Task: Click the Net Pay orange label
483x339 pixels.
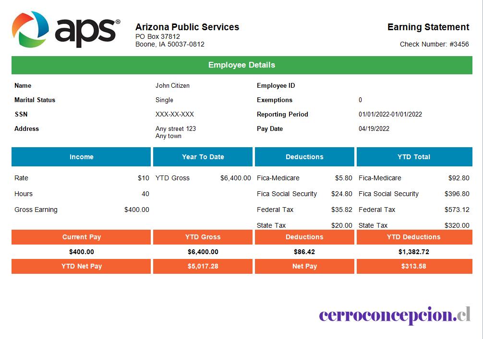Action: click(x=304, y=266)
